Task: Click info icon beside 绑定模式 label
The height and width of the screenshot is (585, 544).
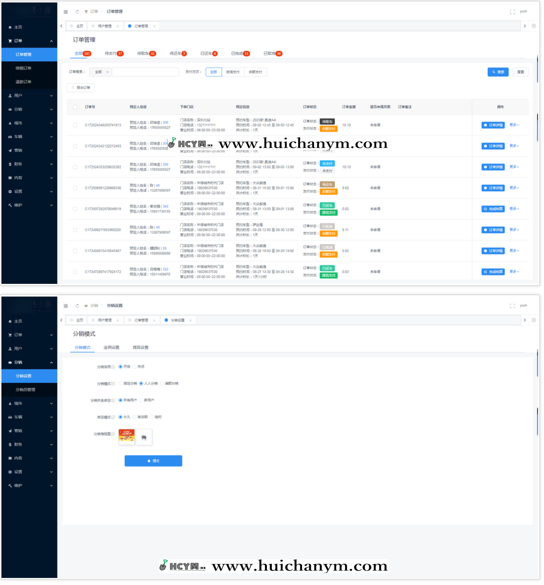Action: pyautogui.click(x=113, y=417)
